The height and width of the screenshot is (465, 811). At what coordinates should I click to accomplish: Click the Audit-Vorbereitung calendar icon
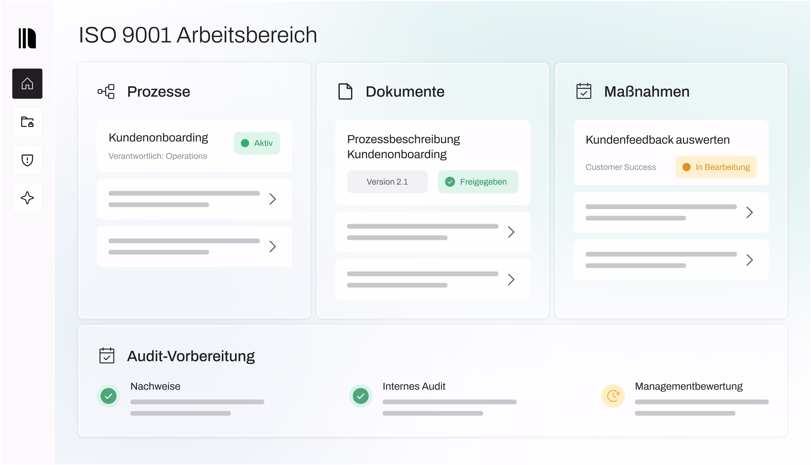tap(107, 355)
